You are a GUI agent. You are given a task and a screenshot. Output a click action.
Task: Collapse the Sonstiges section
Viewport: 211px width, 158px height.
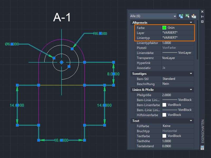click(191, 74)
